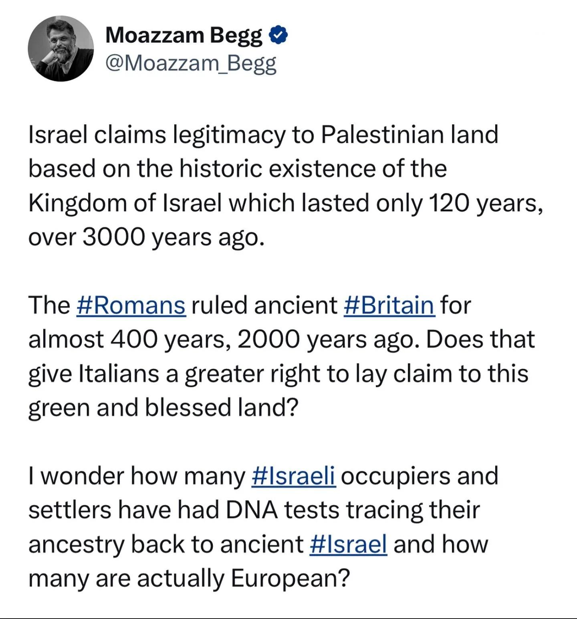The height and width of the screenshot is (619, 577).
Task: Click the @Moazzam_Begg handle
Action: [x=191, y=63]
